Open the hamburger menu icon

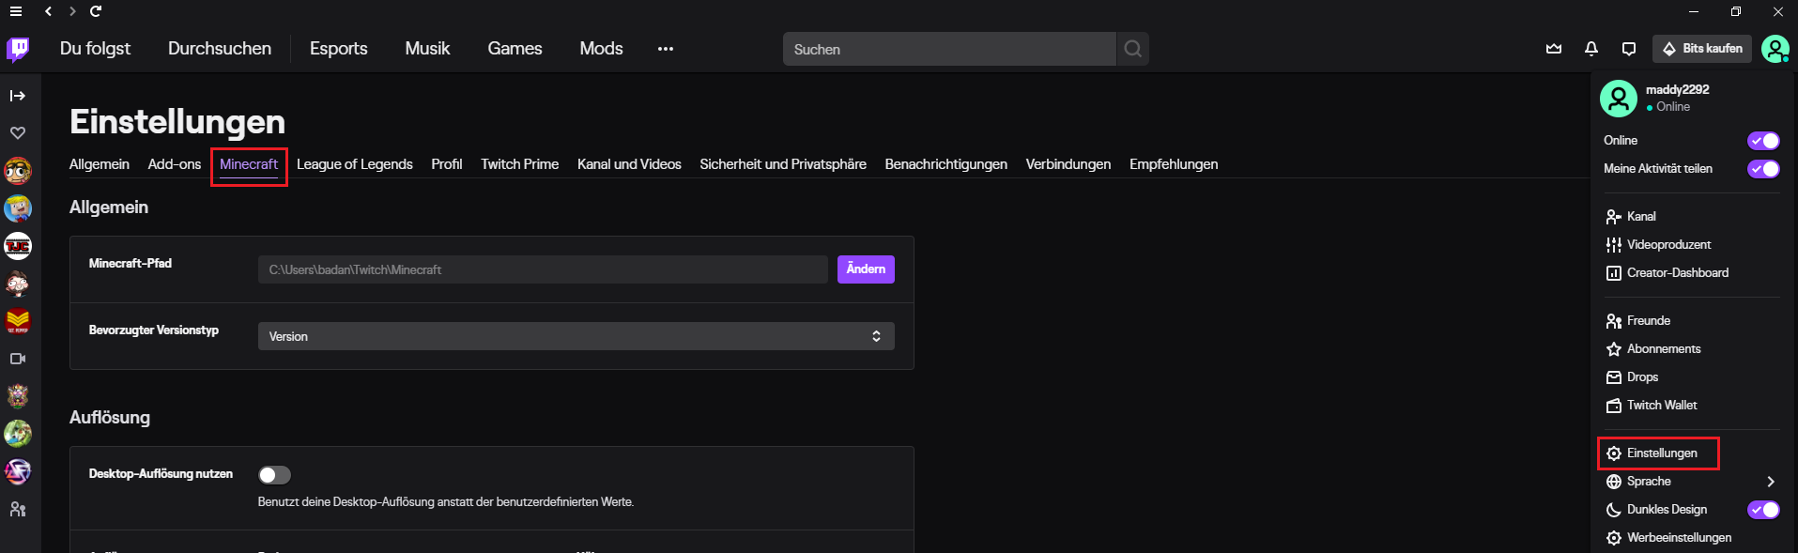pos(16,11)
